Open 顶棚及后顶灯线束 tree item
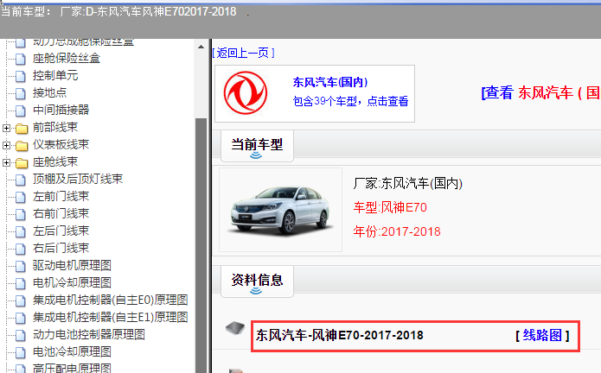 pyautogui.click(x=78, y=180)
